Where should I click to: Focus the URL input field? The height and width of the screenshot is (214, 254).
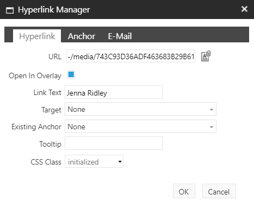pos(131,56)
